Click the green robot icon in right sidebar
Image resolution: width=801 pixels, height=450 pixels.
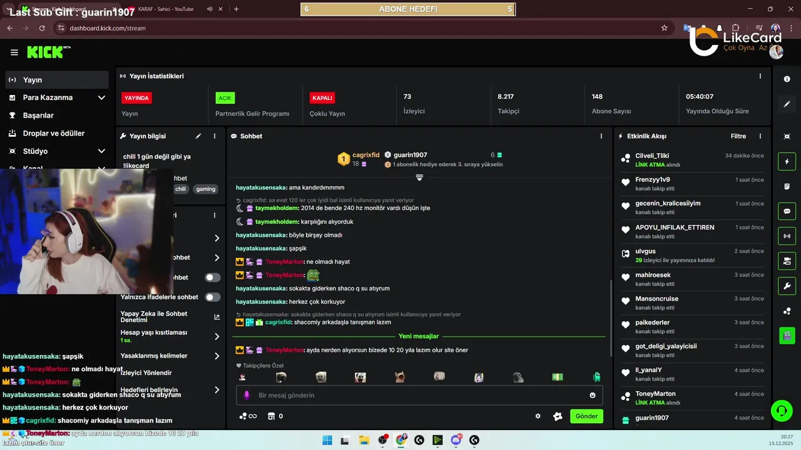[x=787, y=336]
